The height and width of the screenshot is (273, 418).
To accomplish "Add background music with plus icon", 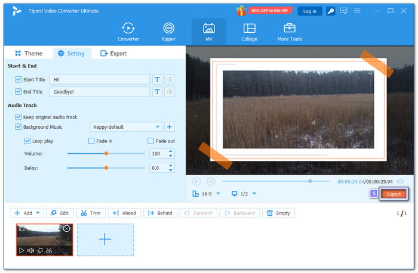I will [x=170, y=127].
